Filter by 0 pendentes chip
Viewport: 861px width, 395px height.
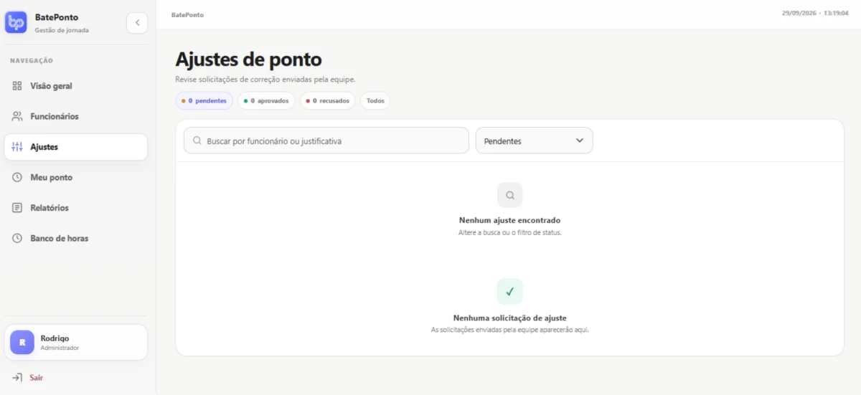point(204,101)
